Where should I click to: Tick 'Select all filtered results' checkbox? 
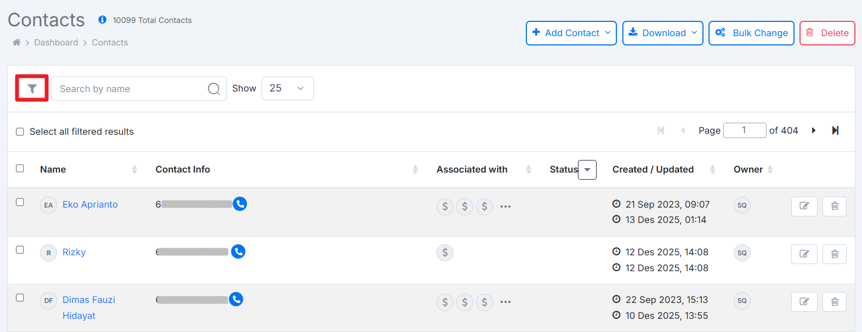pos(20,131)
